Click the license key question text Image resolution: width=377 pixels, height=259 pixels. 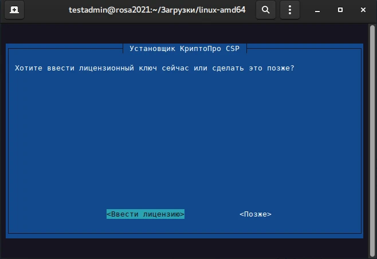[x=154, y=68]
